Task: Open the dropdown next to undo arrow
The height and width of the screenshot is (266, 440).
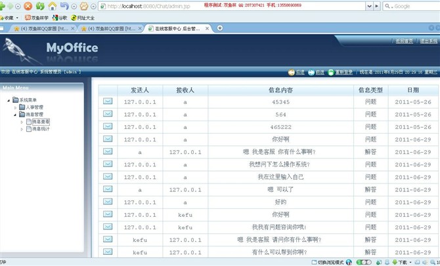Action: point(74,6)
